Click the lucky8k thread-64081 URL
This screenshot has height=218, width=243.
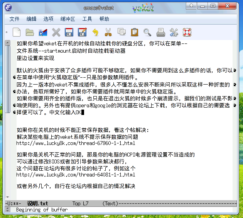tap(76, 175)
